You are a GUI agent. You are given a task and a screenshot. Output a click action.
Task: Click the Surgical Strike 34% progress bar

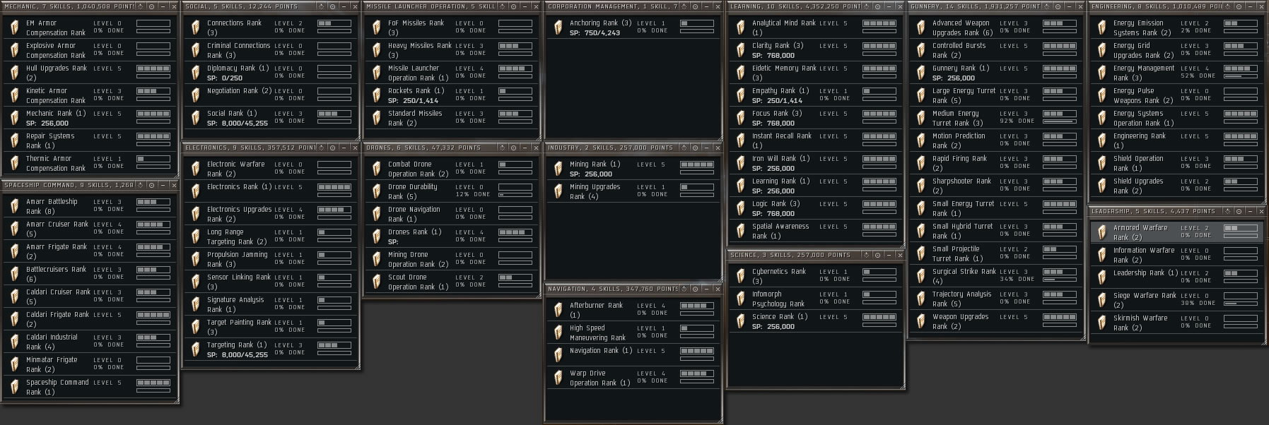click(1060, 279)
